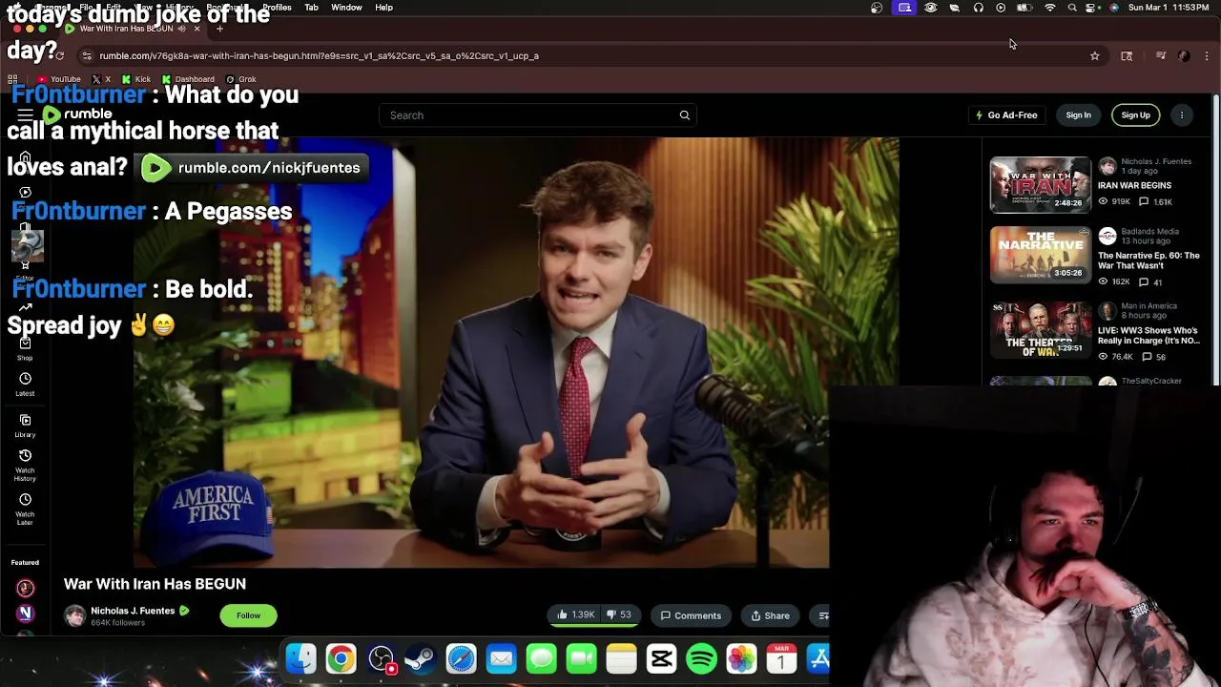1221x687 pixels.
Task: Open the Mail app in the Dock
Action: point(501,659)
